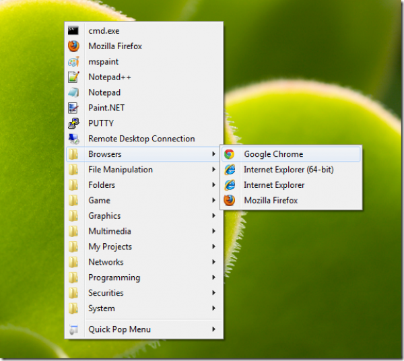This screenshot has height=361, width=404.
Task: Expand the File Manipulation submenu arrow
Action: 213,170
